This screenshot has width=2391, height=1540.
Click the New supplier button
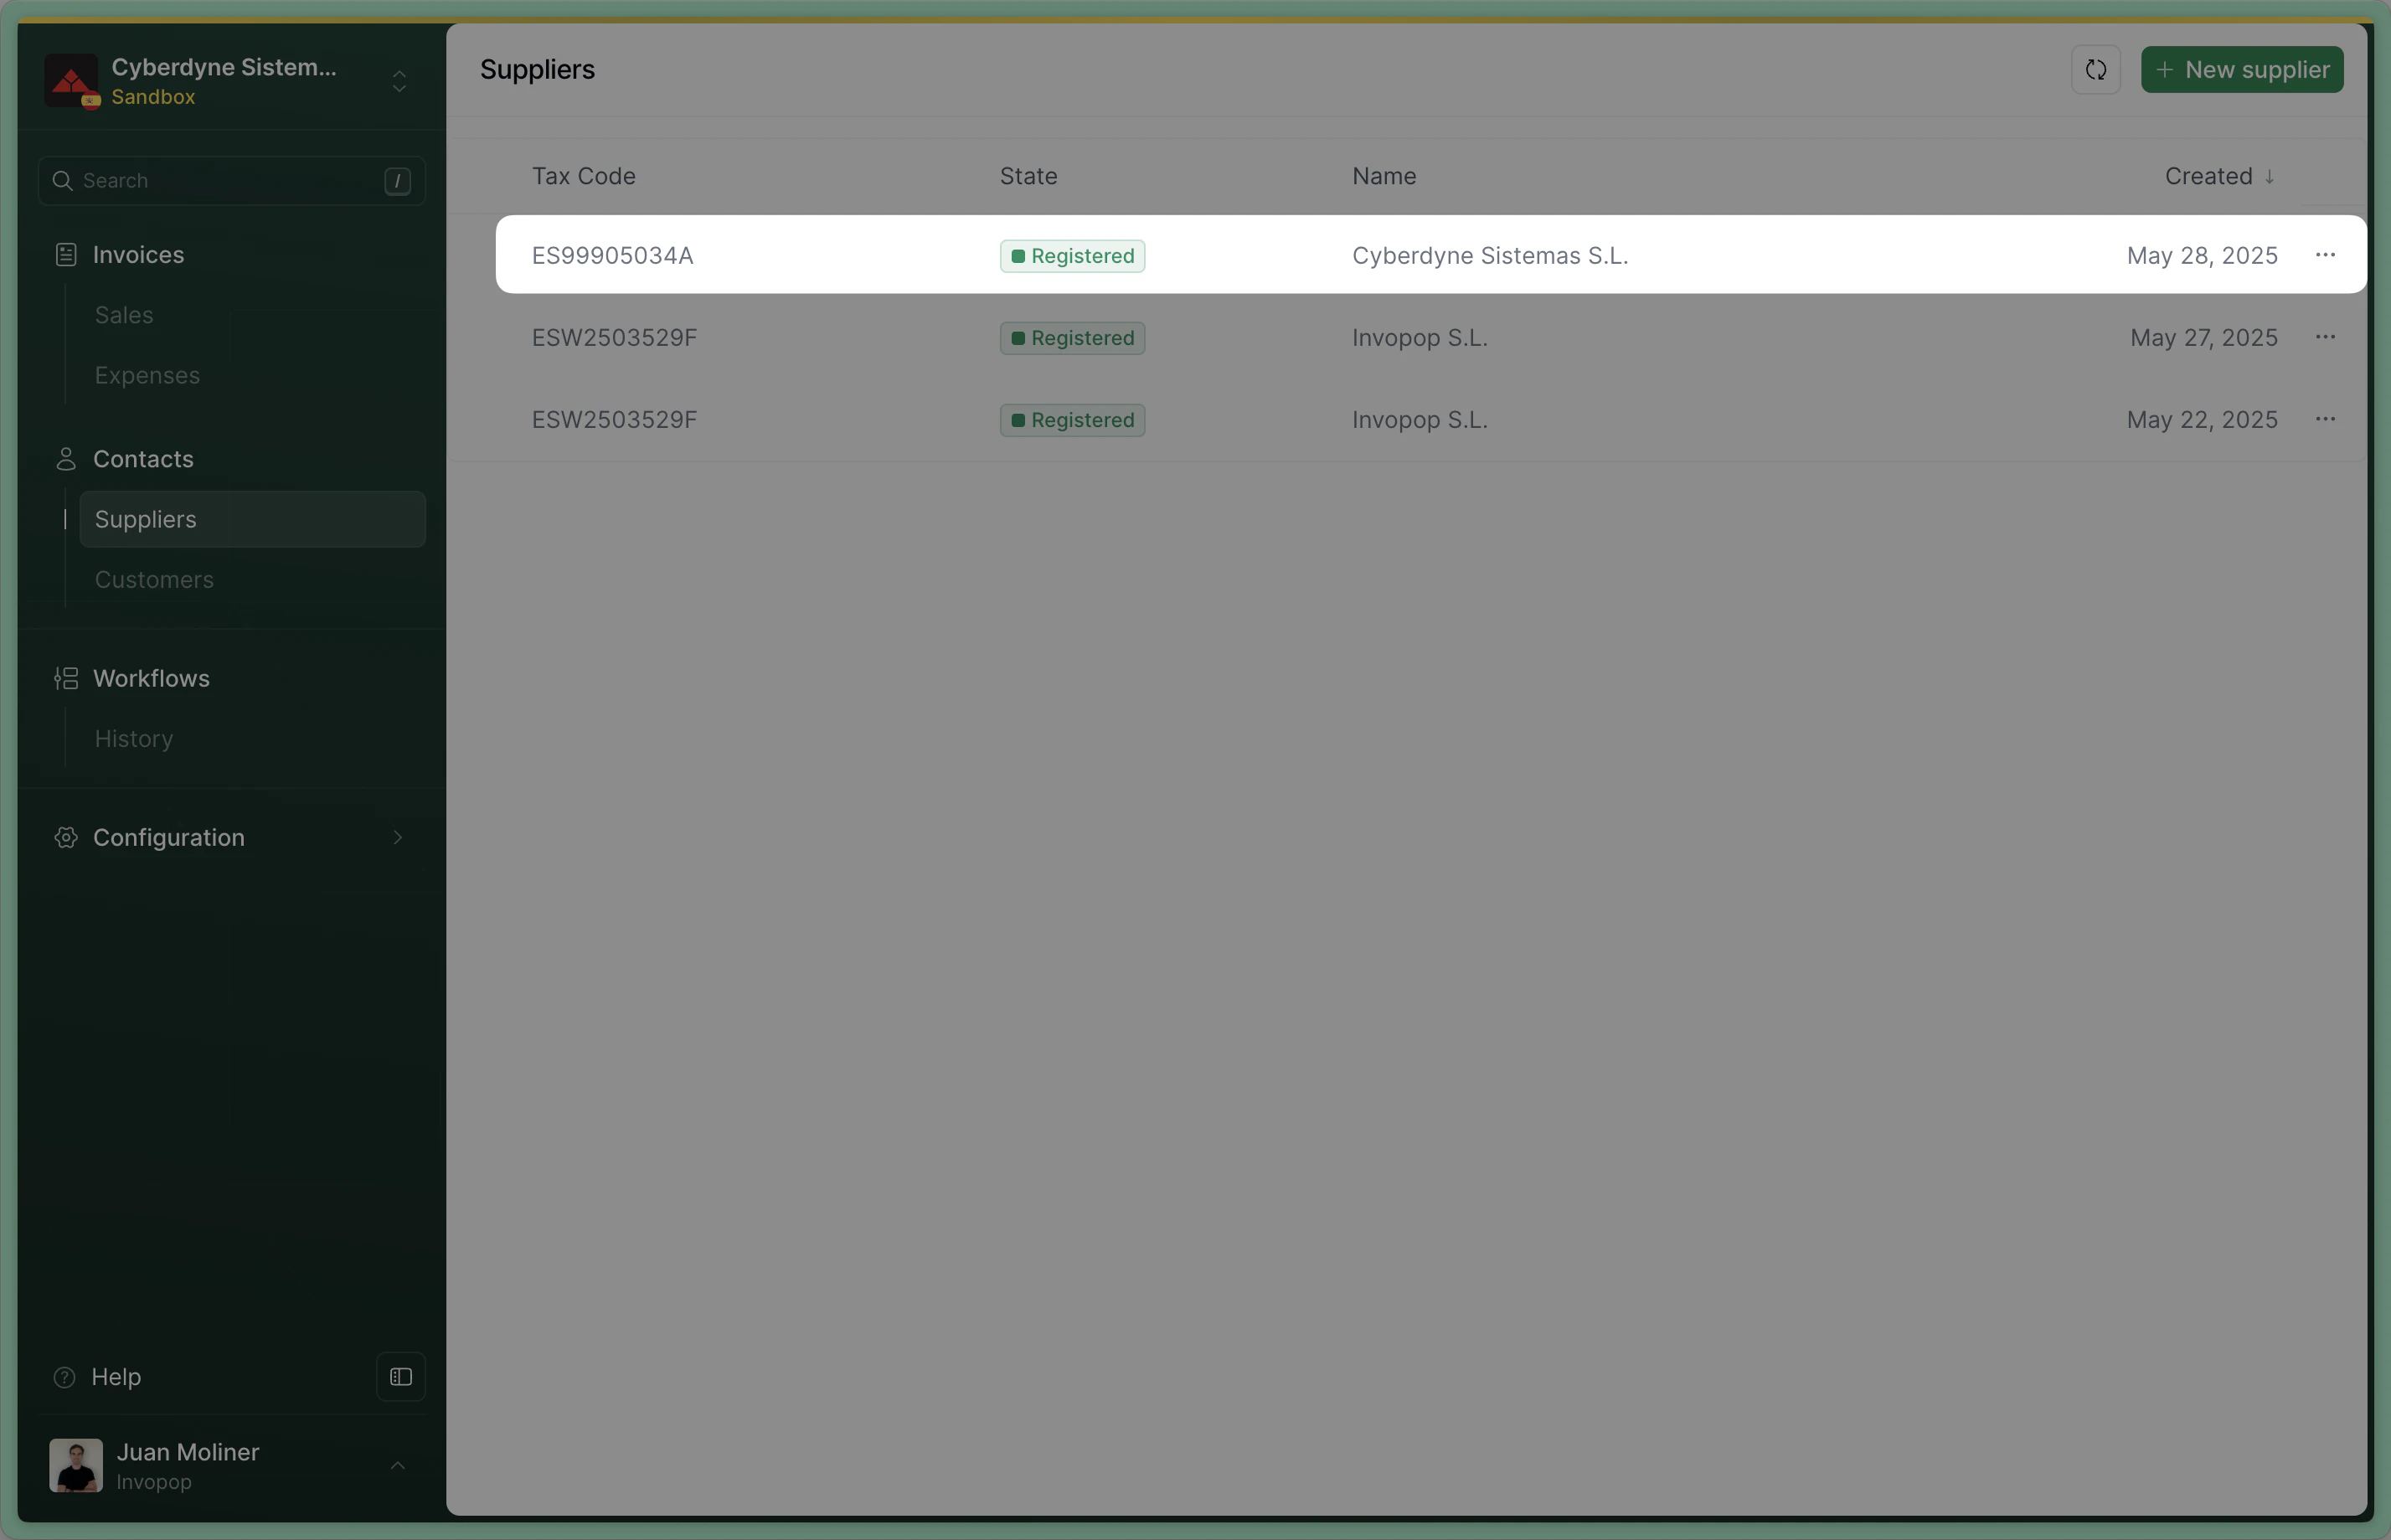coord(2241,70)
